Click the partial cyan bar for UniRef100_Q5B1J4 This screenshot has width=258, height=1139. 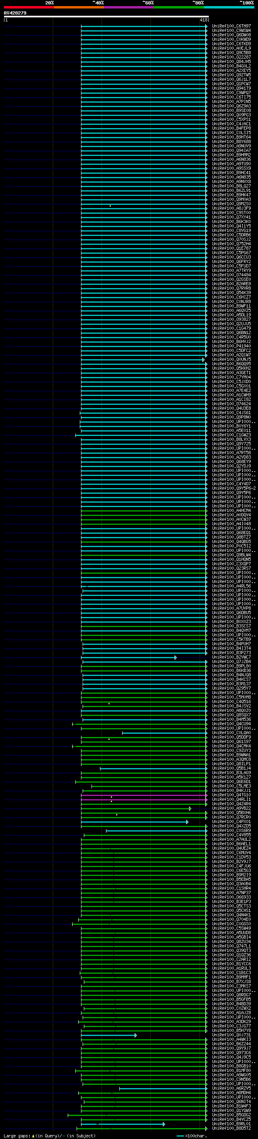[154, 768]
